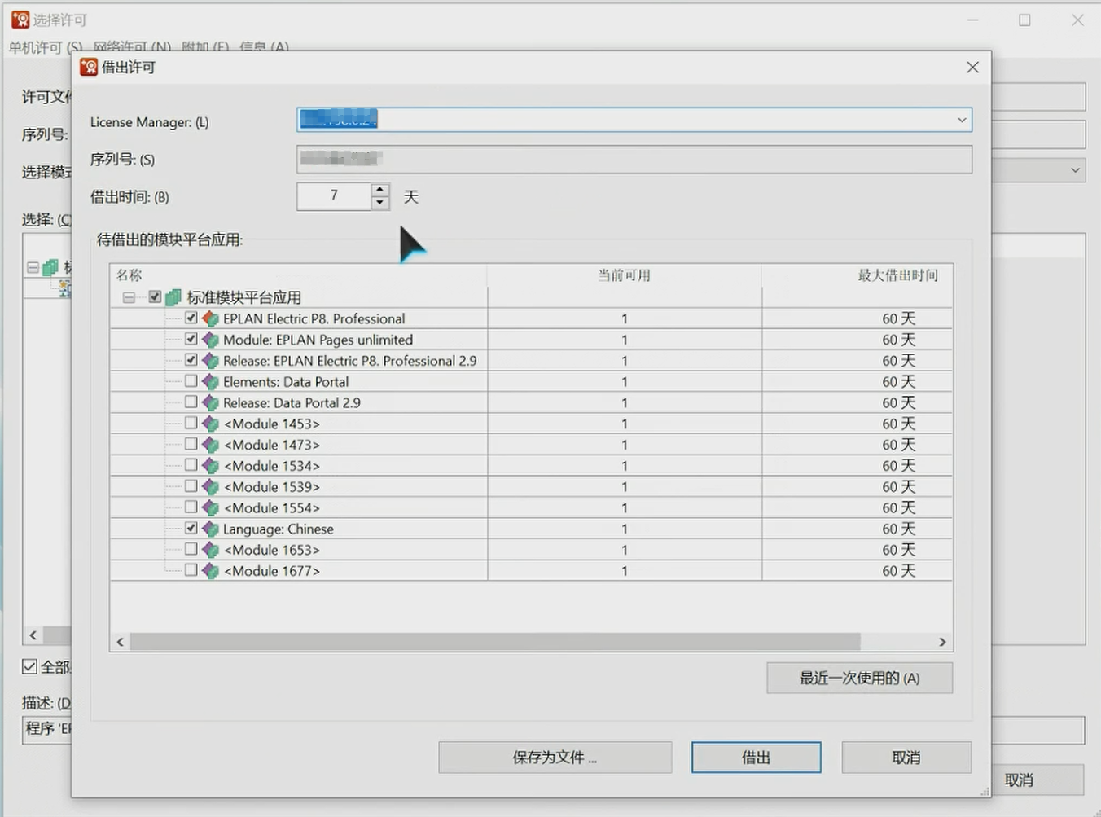This screenshot has height=817, width=1101.
Task: Uncheck the Language: Chinese checkbox
Action: 191,528
